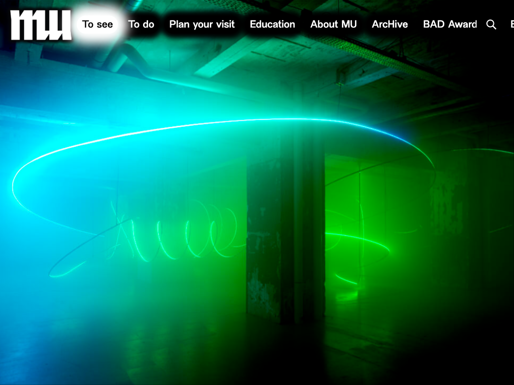The image size is (514, 385).
Task: Open the Education page
Action: click(x=273, y=25)
